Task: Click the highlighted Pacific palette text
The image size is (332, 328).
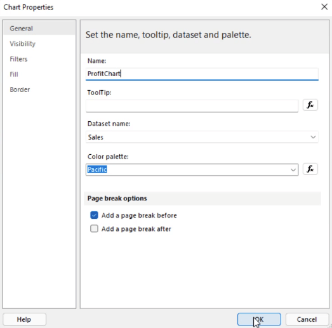Action: click(97, 169)
